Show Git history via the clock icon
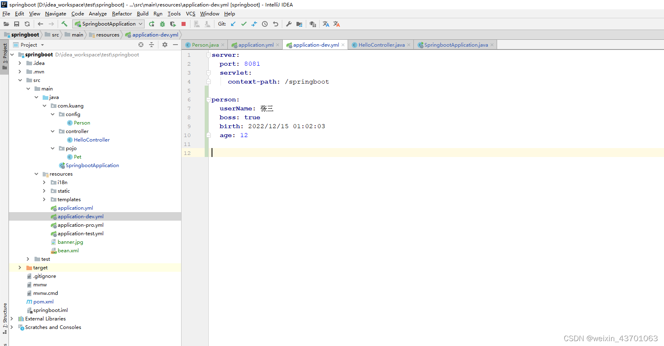The width and height of the screenshot is (664, 346). pos(265,24)
